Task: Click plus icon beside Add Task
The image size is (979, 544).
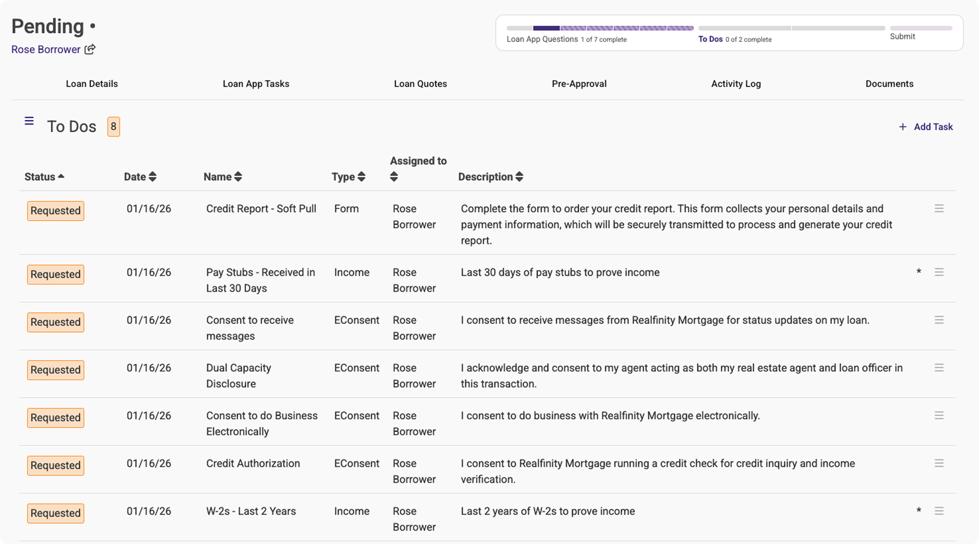Action: point(903,127)
